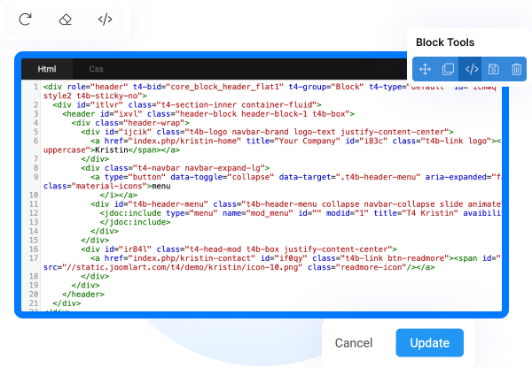Click "mod_menu" name value on line 12
The width and height of the screenshot is (532, 368).
point(270,213)
